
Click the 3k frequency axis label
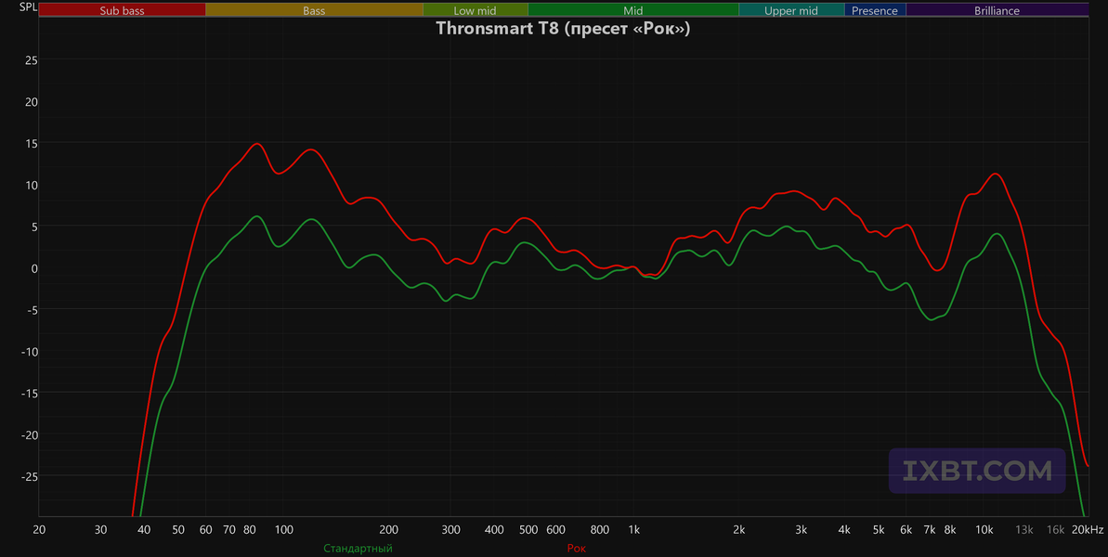(x=802, y=529)
